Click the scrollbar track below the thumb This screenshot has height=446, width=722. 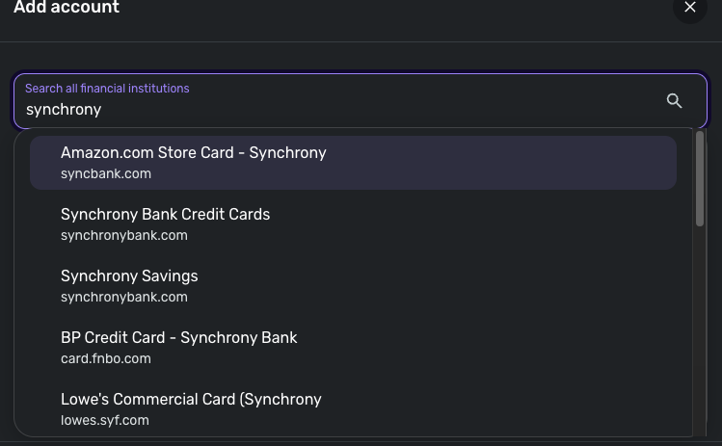(x=700, y=328)
